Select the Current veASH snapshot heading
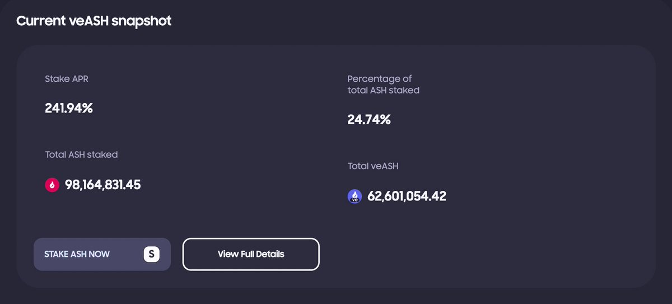672x304 pixels. [94, 21]
